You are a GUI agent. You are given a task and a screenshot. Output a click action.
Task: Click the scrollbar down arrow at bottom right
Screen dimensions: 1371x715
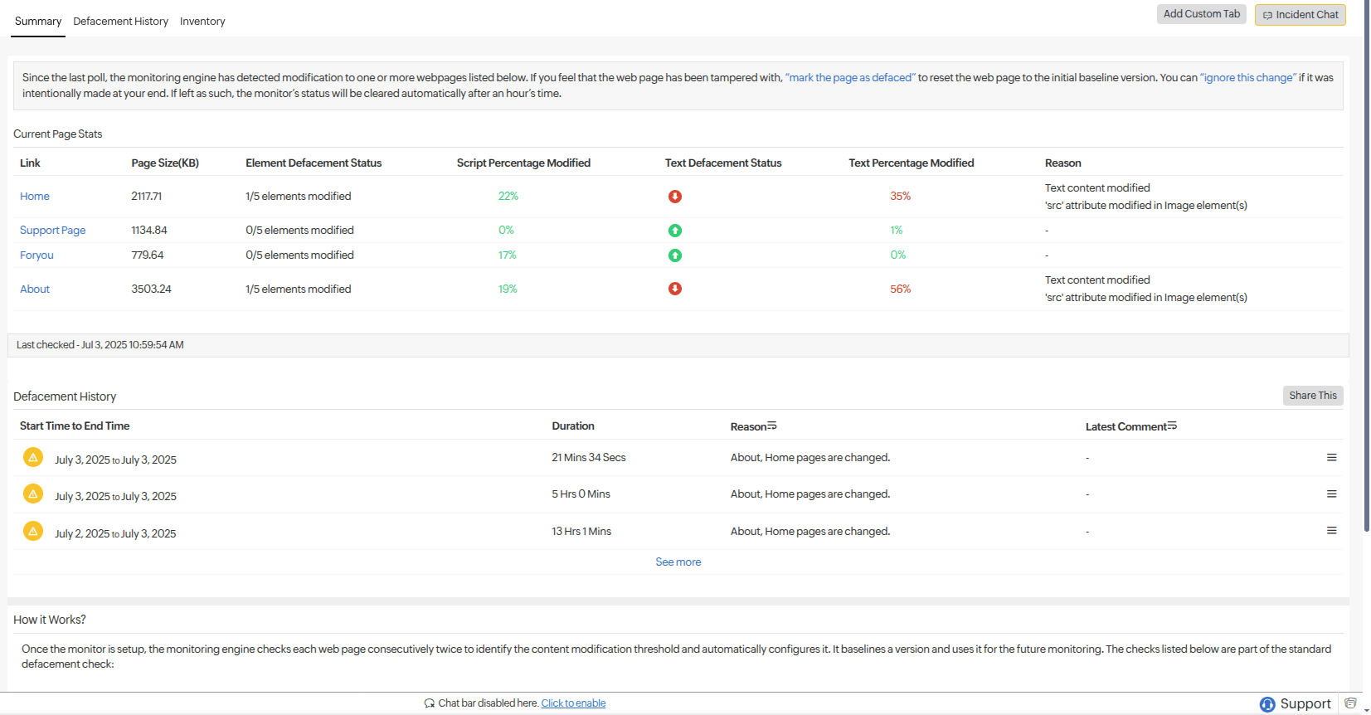(1367, 710)
